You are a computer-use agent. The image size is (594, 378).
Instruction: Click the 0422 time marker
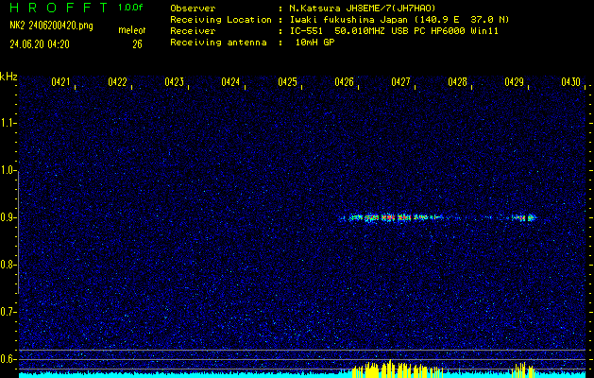click(x=117, y=82)
